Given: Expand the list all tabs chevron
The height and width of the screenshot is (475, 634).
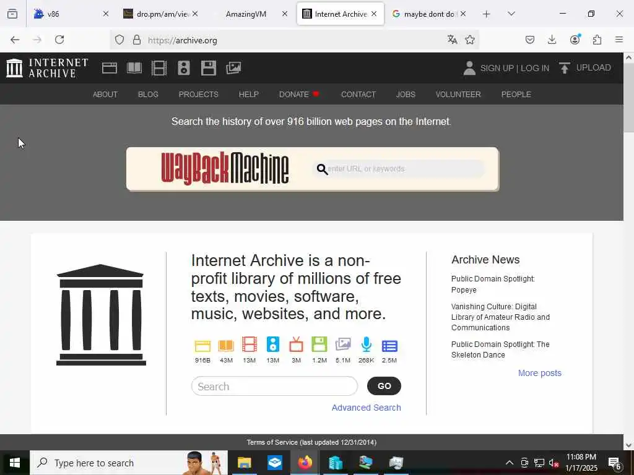Looking at the screenshot, I should [x=511, y=14].
